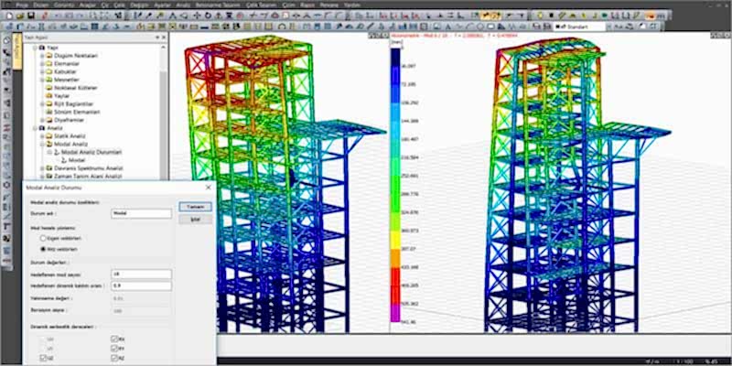Click the Durum adı input field
The height and width of the screenshot is (366, 732).
[140, 214]
